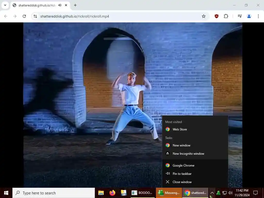
Task: Open the Chrome profile avatar
Action: (249, 16)
